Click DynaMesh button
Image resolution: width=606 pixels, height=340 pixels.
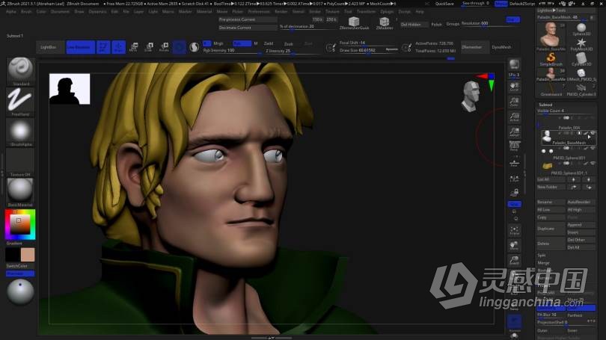[501, 47]
